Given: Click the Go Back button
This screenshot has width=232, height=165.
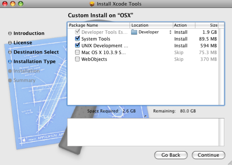Looking at the screenshot, I should 170,155.
